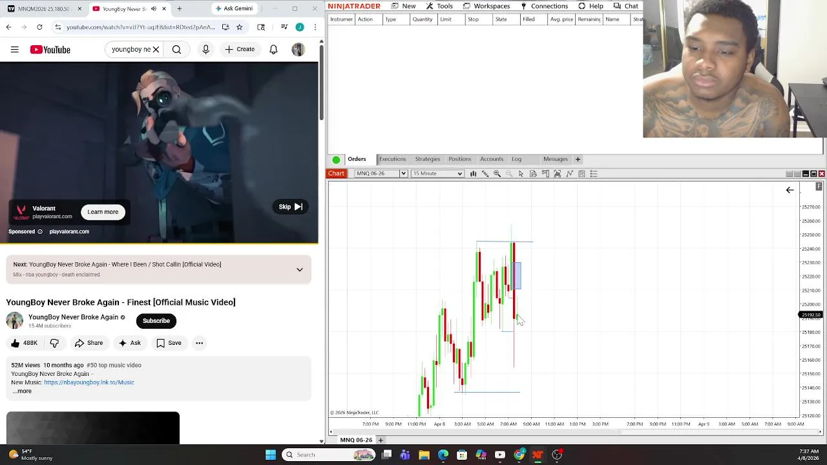This screenshot has height=465, width=827.
Task: Like the video with 488K thumbs up
Action: 24,343
